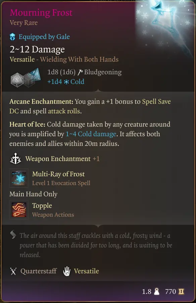Click the Multi-Ray of Frost spell name

(x=58, y=174)
